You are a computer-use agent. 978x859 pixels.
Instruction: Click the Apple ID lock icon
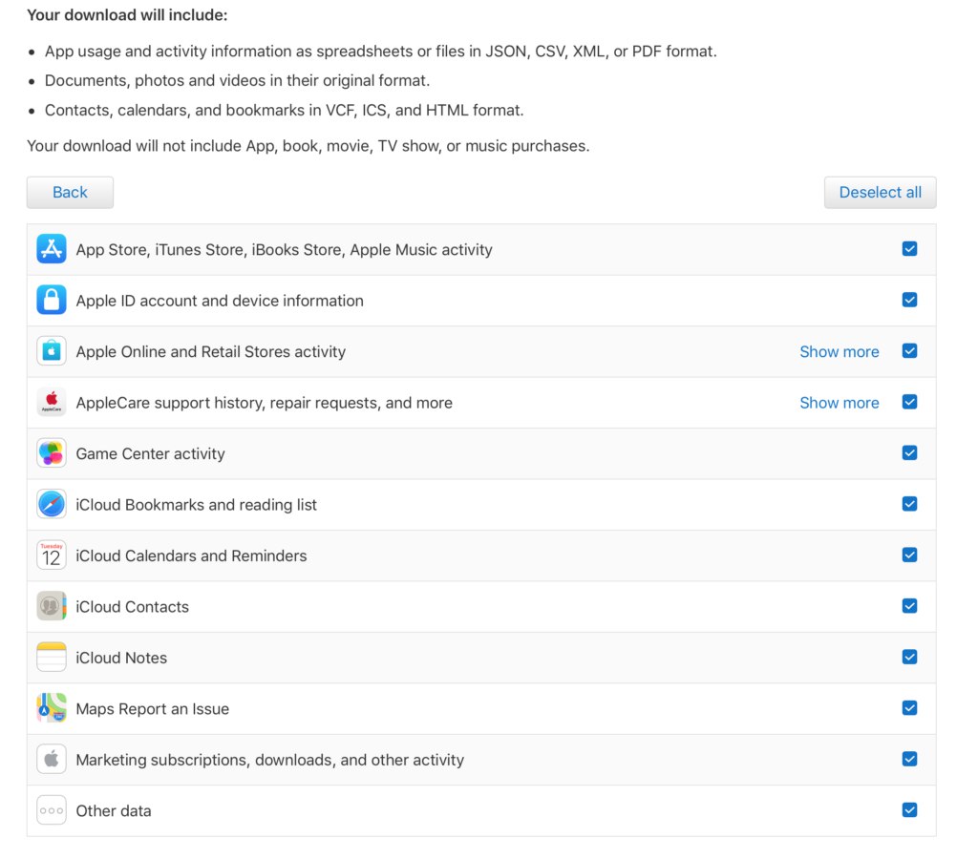tap(52, 301)
